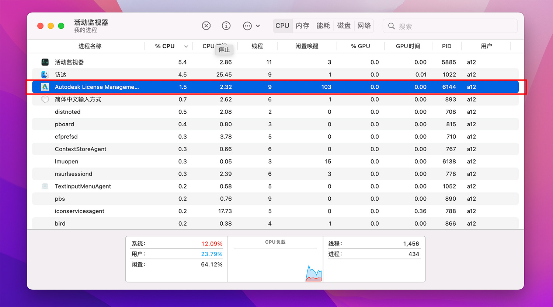The height and width of the screenshot is (307, 553).
Task: Select the nsurlsessiond process
Action: point(275,174)
